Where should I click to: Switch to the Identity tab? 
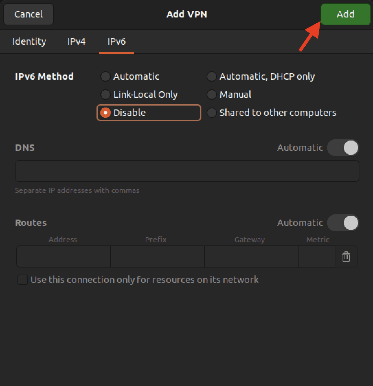(x=29, y=41)
